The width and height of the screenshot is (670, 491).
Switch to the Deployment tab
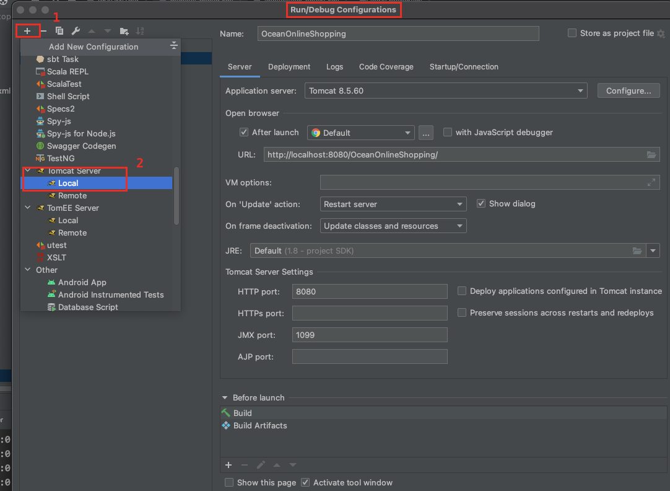pyautogui.click(x=289, y=67)
